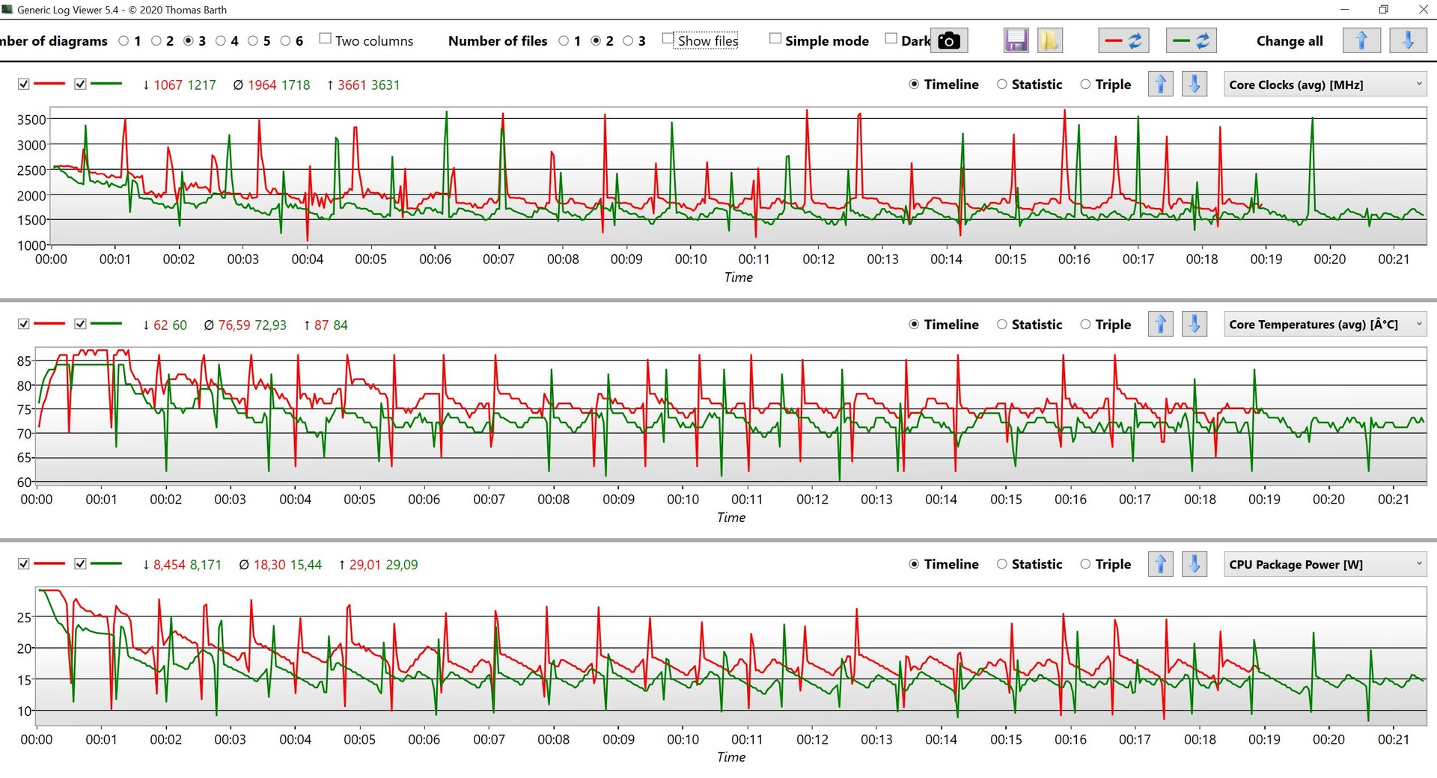Click the Generic Log Viewer app icon
Screen dimensions: 1437x778
[x=7, y=10]
